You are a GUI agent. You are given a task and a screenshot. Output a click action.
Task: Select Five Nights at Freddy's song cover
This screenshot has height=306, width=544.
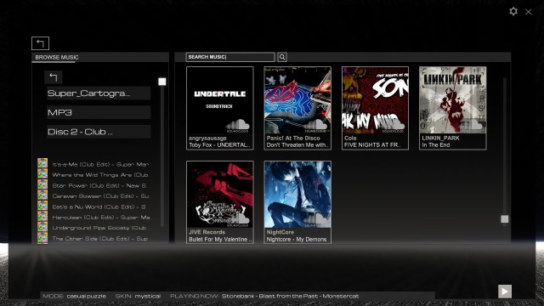[x=375, y=100]
